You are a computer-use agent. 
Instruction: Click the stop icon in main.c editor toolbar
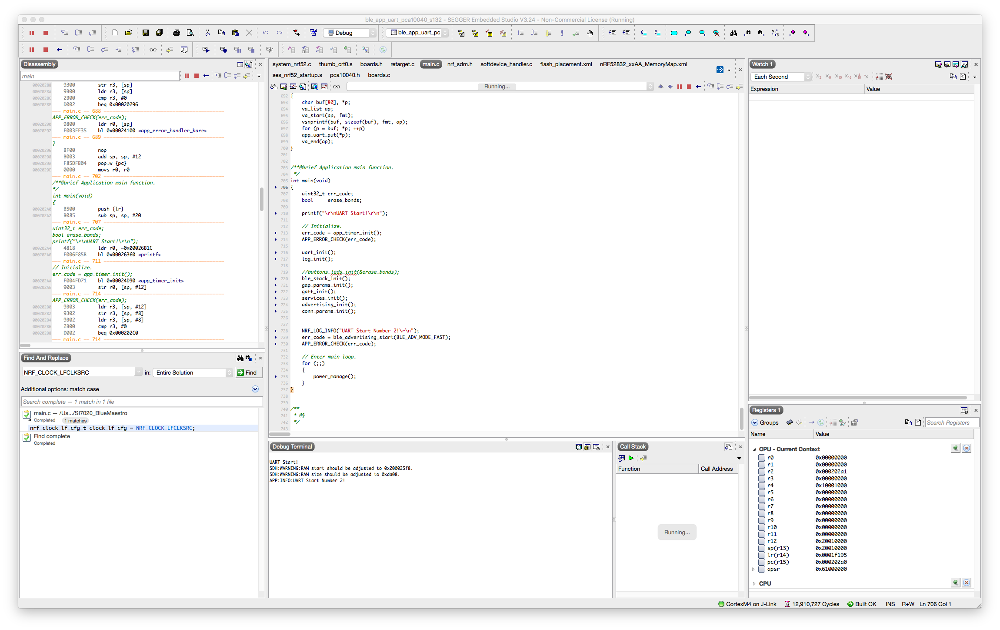pos(689,87)
